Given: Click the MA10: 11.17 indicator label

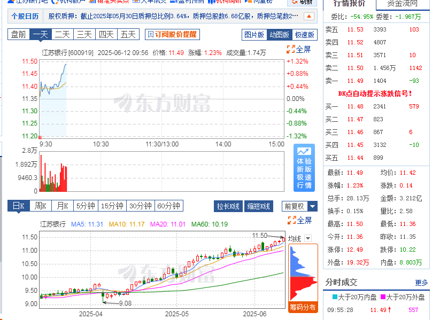Looking at the screenshot, I should coord(127,224).
